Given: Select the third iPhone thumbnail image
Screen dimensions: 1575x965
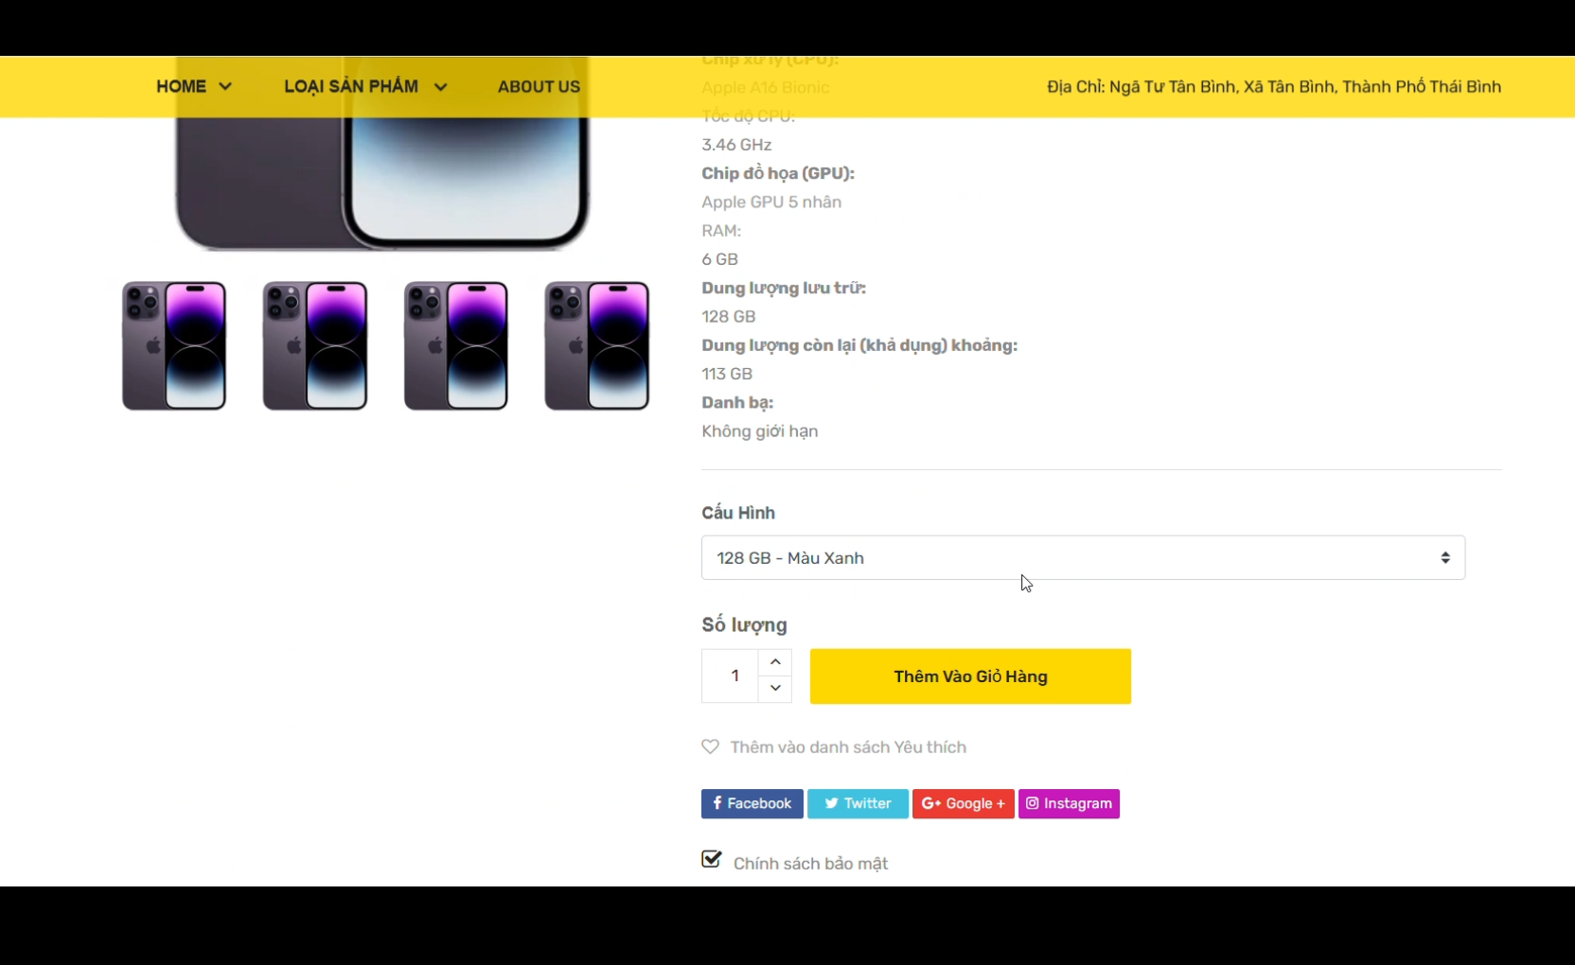Looking at the screenshot, I should [456, 345].
